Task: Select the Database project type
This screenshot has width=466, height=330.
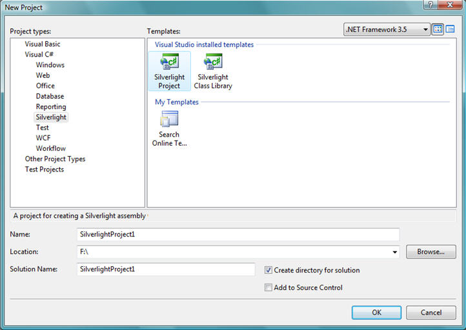Action: pyautogui.click(x=50, y=96)
